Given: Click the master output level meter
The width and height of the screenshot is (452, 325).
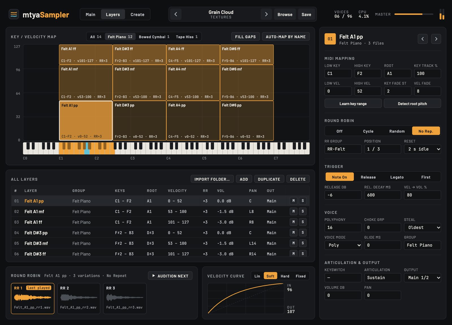Looking at the screenshot, I should [442, 14].
